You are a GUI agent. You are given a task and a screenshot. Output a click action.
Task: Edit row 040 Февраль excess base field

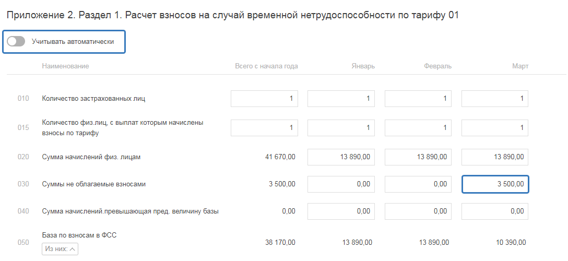[418, 211]
